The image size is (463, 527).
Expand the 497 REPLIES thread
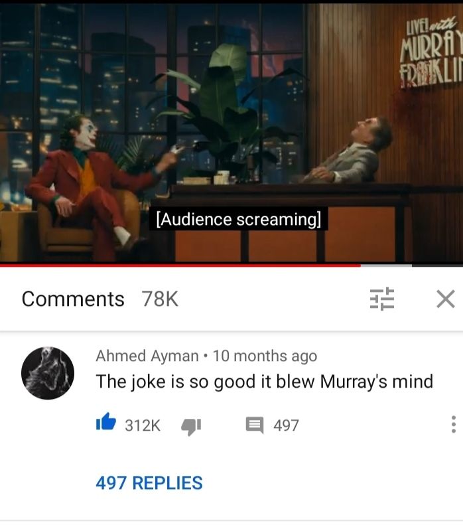click(149, 483)
